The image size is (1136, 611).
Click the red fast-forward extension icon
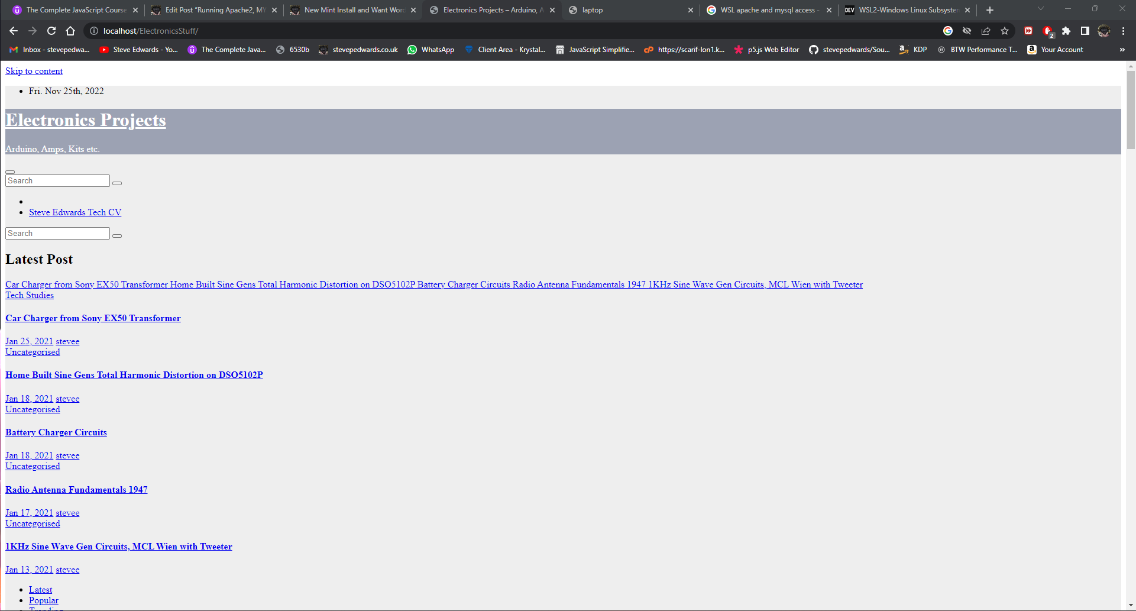[1028, 31]
